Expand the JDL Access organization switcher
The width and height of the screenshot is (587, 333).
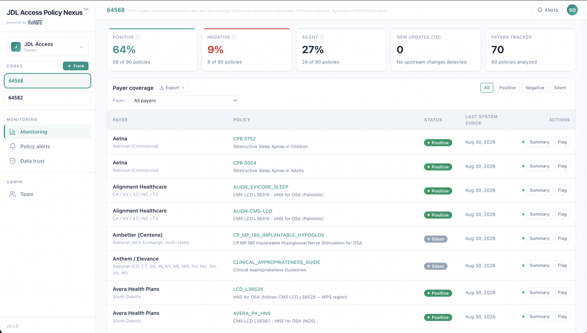point(47,47)
